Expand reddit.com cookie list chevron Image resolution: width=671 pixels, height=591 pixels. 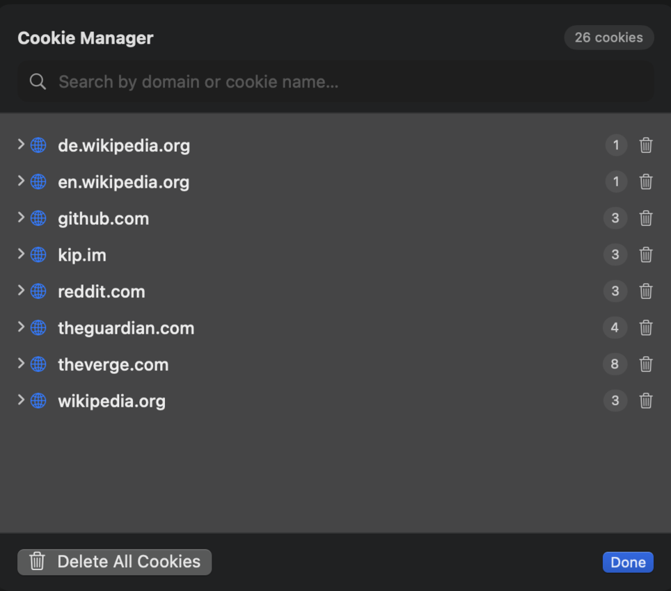click(21, 291)
